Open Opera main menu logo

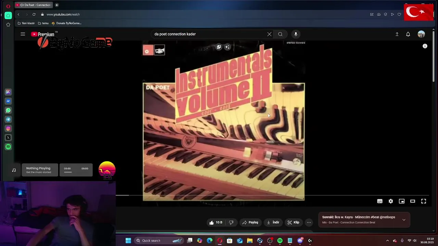(8, 6)
